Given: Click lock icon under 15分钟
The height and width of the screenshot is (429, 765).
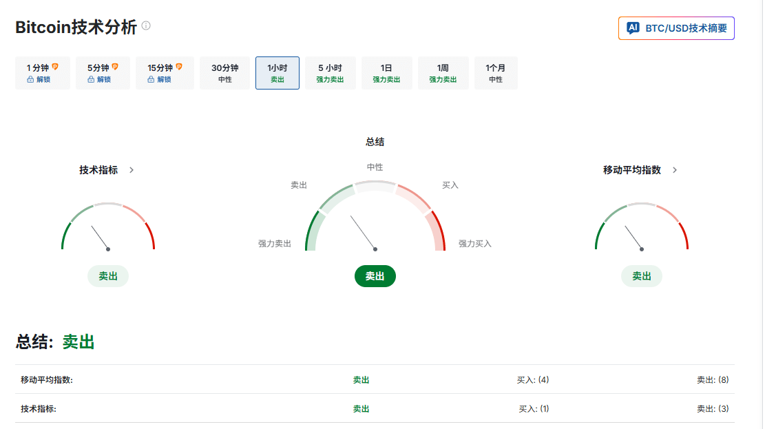Looking at the screenshot, I should [151, 80].
